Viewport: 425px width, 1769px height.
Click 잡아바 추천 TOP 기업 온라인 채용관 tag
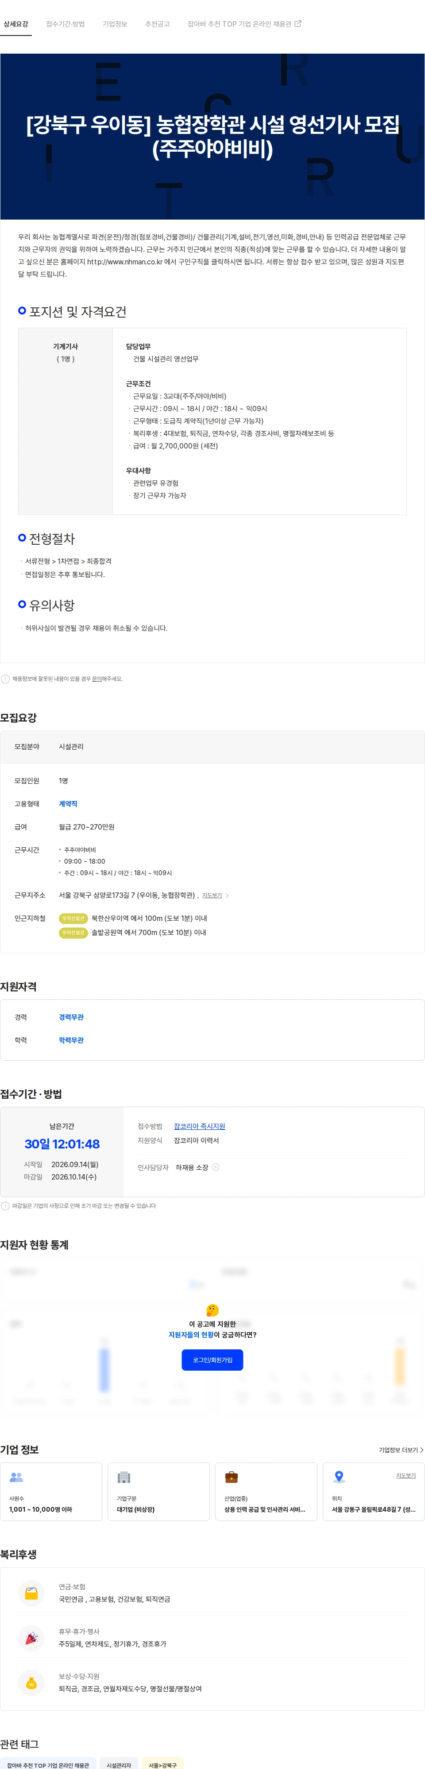click(x=48, y=1764)
